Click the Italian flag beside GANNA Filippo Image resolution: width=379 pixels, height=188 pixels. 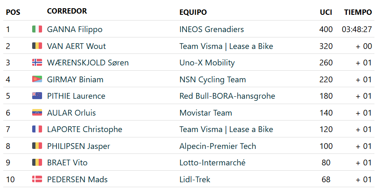coord(37,29)
